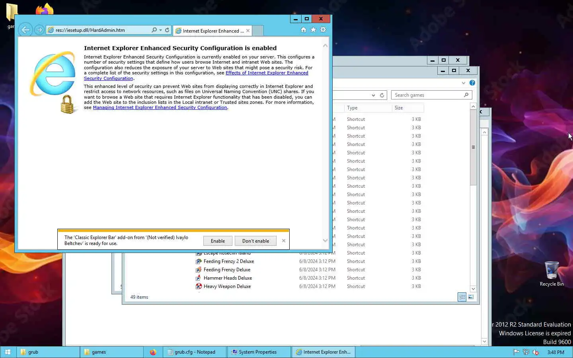The image size is (573, 358).
Task: Enable the Classic Explorer Bar add-on
Action: (x=218, y=241)
